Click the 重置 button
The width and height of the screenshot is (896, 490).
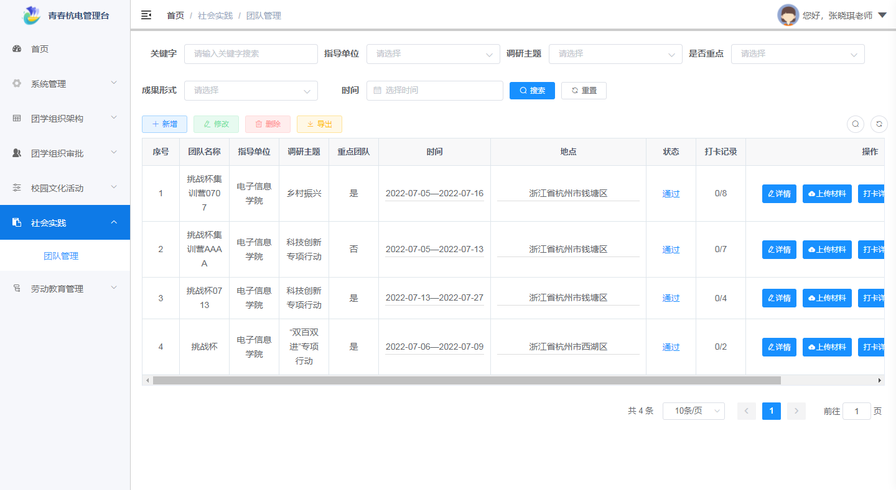pyautogui.click(x=584, y=91)
